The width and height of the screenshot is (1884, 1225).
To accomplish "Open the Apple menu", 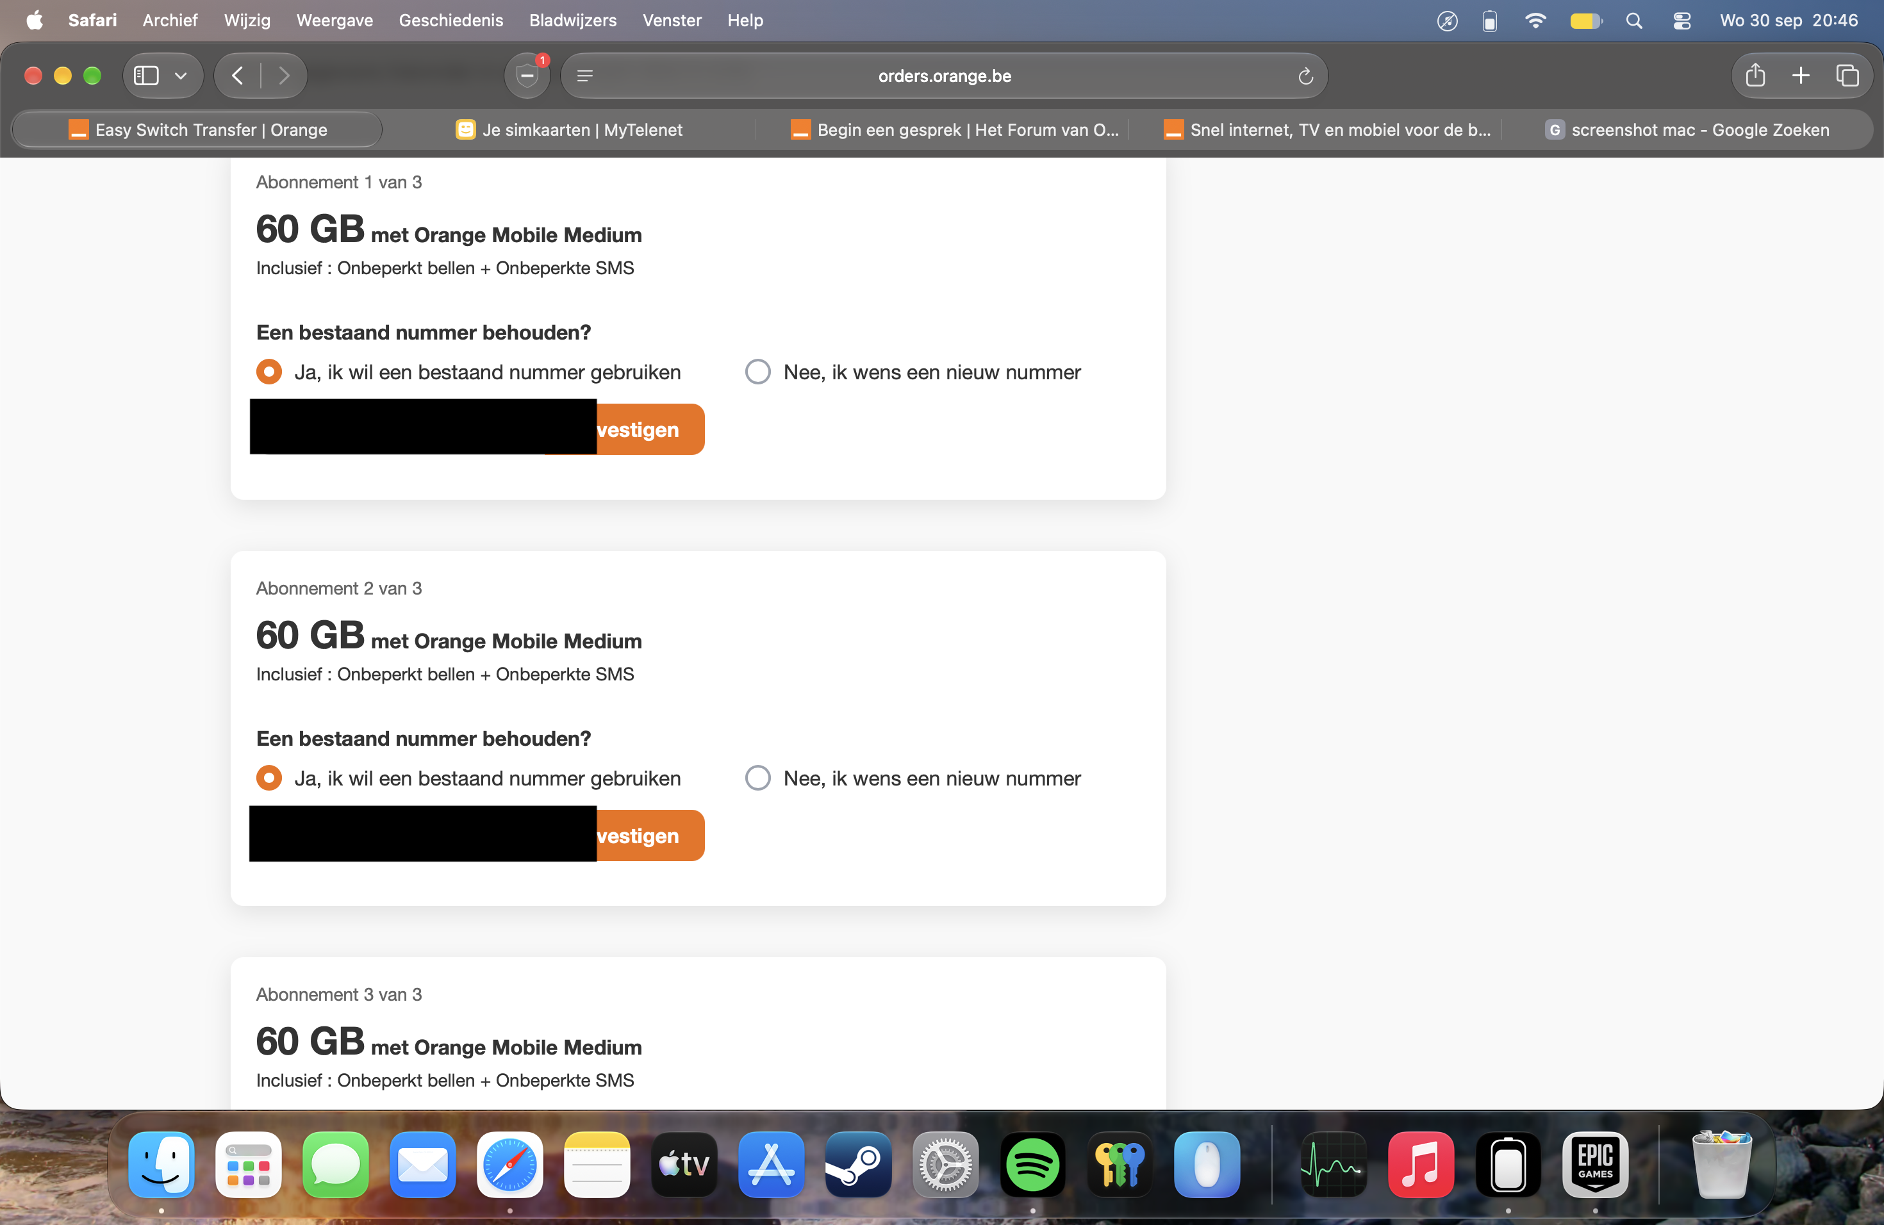I will (x=34, y=21).
